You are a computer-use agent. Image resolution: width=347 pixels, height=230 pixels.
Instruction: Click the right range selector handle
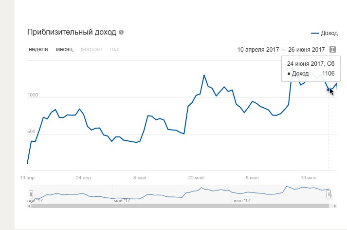point(329,194)
